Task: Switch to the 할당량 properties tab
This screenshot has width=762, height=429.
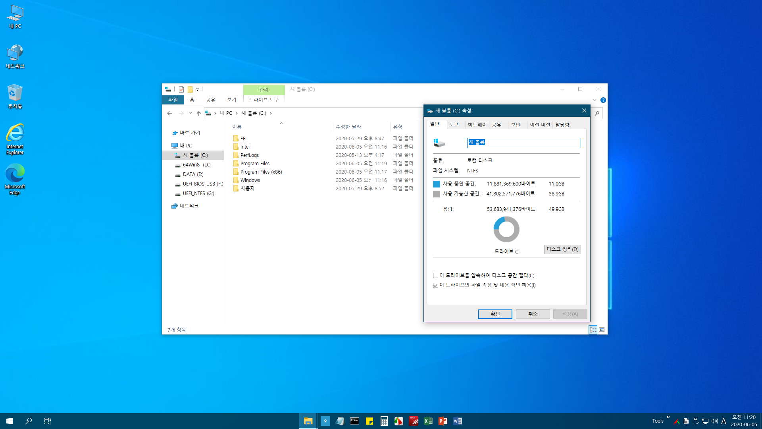Action: click(x=562, y=125)
